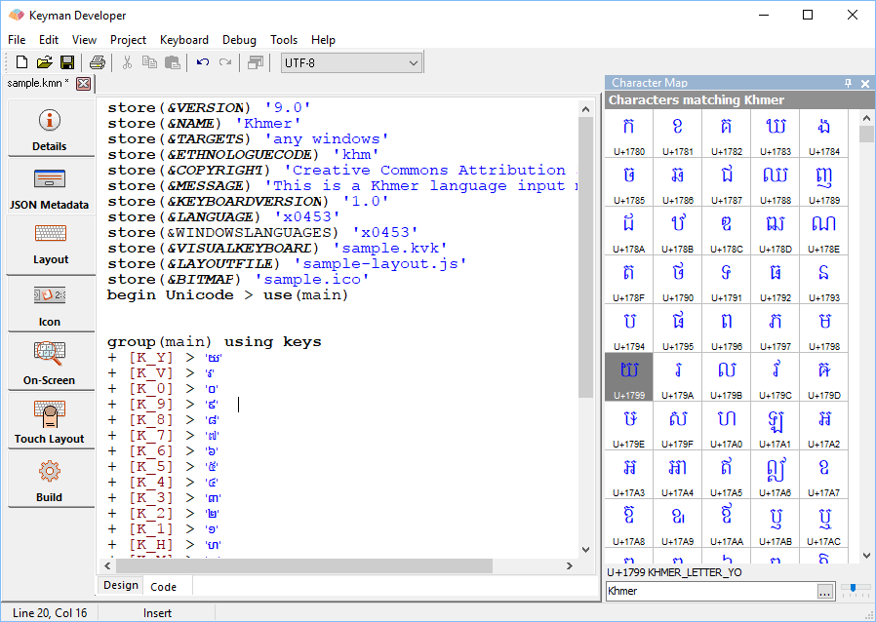Click 'Line 20, Col 16' status entry

coord(50,613)
